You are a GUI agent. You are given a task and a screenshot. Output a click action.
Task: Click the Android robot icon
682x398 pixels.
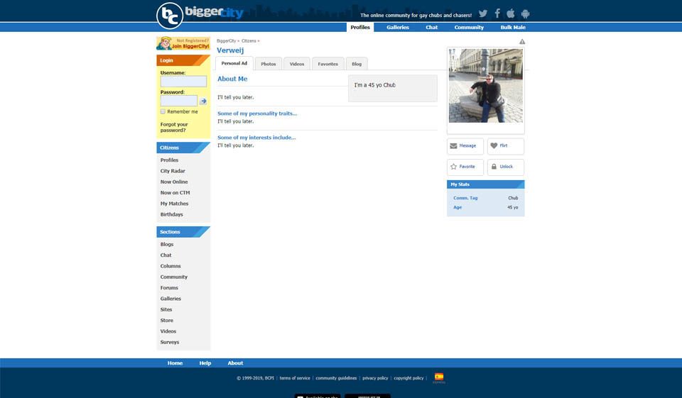click(x=525, y=13)
